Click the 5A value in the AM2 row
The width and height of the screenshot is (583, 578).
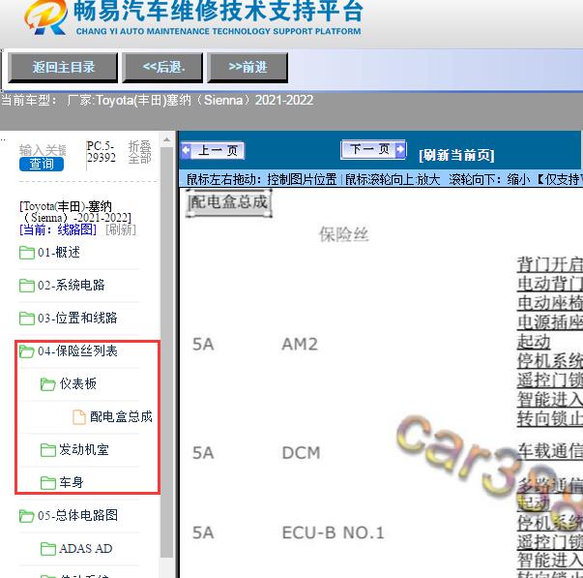[203, 344]
